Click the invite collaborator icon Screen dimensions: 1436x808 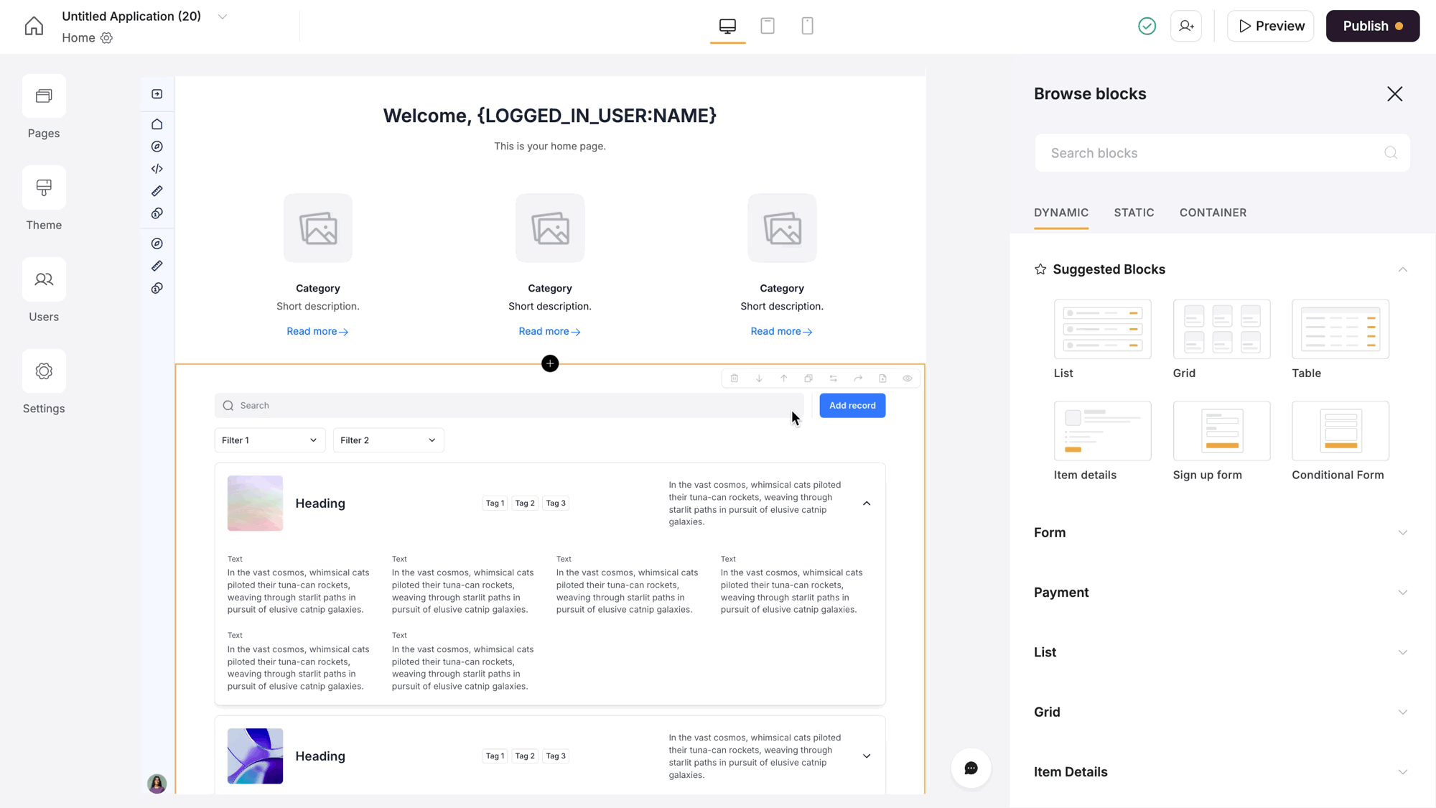(1186, 27)
